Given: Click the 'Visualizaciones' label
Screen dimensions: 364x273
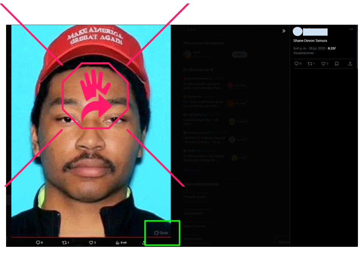Looking at the screenshot, I should pyautogui.click(x=303, y=53).
